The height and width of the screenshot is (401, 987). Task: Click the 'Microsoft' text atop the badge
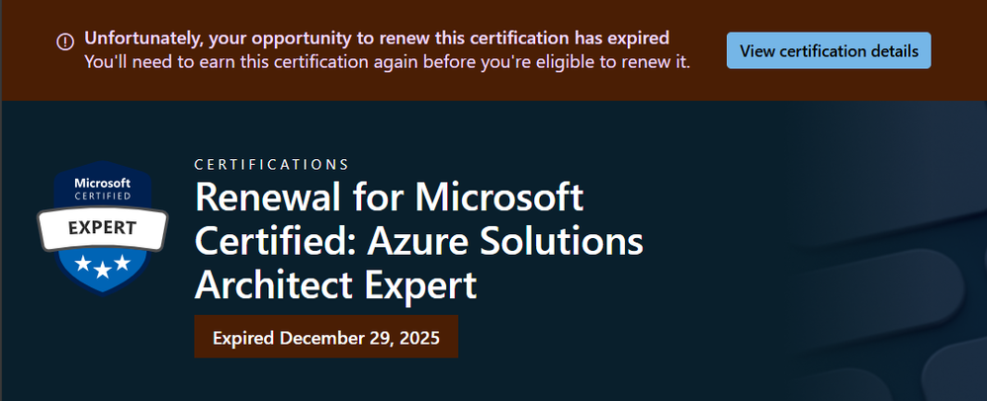click(x=102, y=183)
